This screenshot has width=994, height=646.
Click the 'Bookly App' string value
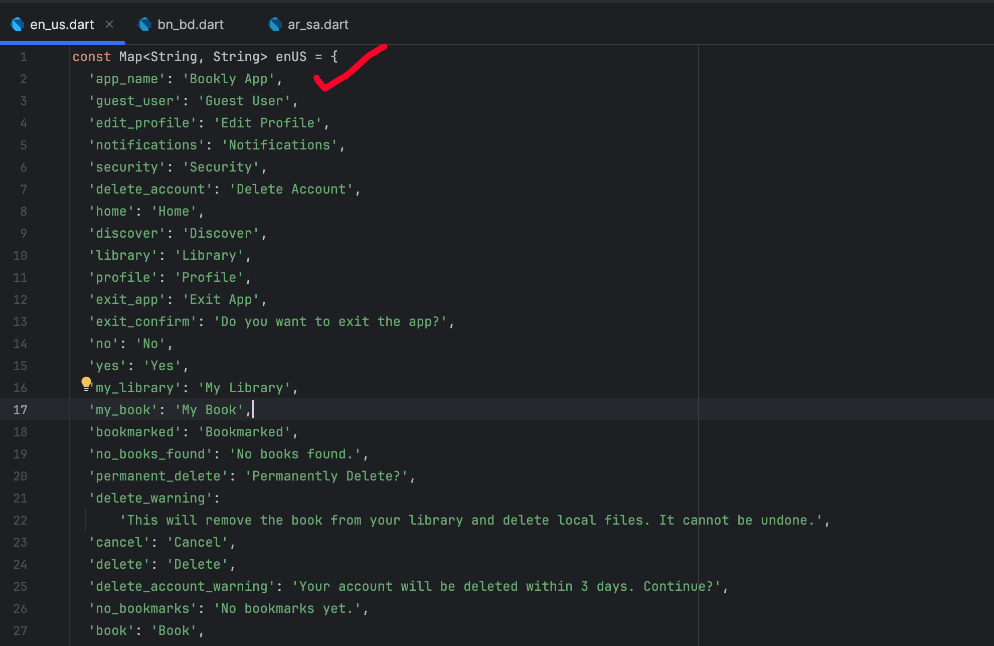tap(229, 79)
